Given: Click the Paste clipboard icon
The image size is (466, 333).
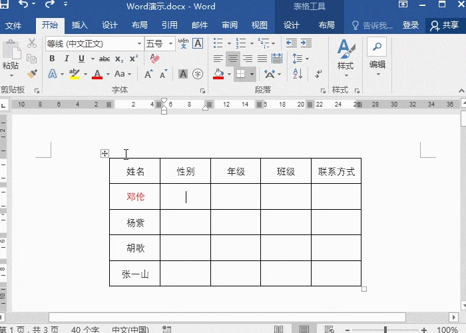Looking at the screenshot, I should [11, 49].
